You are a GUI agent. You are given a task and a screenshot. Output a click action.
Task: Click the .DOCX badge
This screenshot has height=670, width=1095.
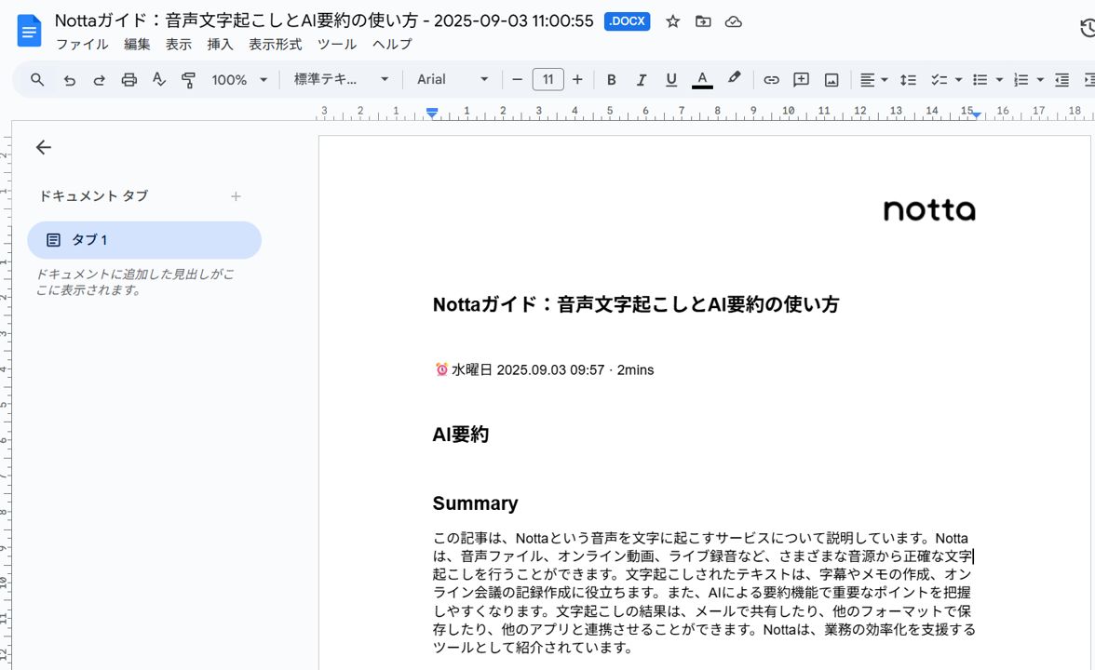[x=627, y=21]
